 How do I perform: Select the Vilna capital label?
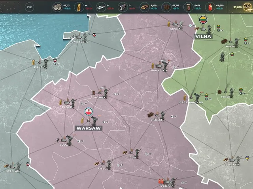tap(203, 36)
